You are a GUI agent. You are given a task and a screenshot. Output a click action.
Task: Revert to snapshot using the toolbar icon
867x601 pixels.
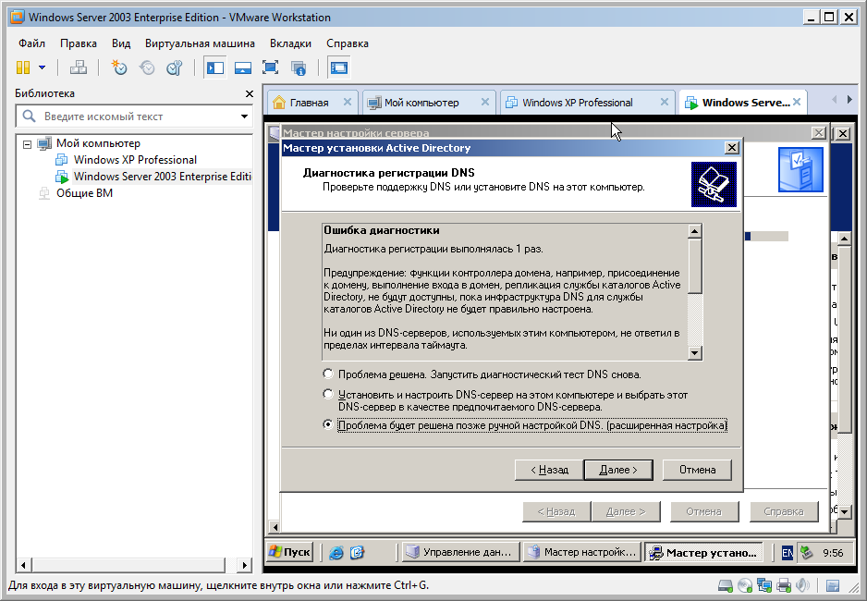(147, 68)
